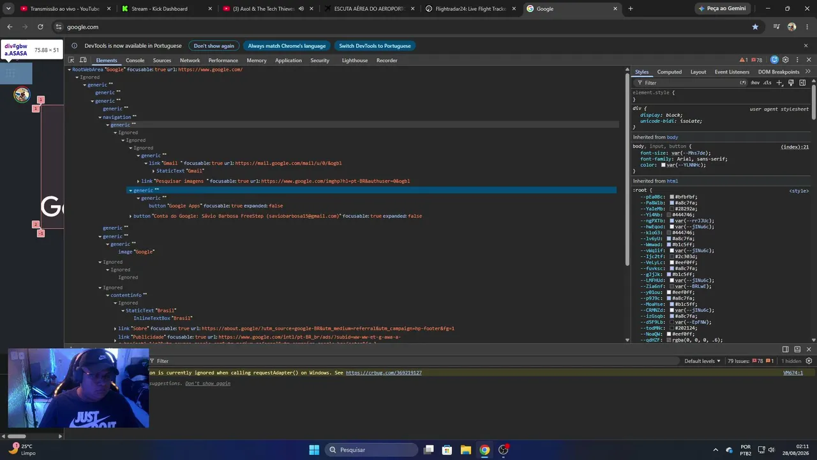Click the Console filter input field
This screenshot has height=460, width=817.
click(415, 361)
